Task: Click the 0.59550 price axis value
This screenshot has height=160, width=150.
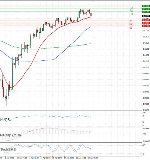Action: tap(146, 98)
